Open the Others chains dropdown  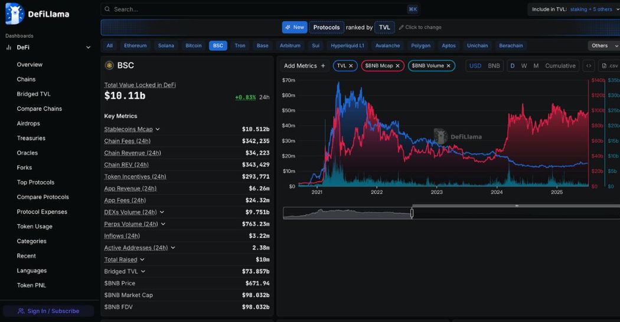(x=603, y=45)
